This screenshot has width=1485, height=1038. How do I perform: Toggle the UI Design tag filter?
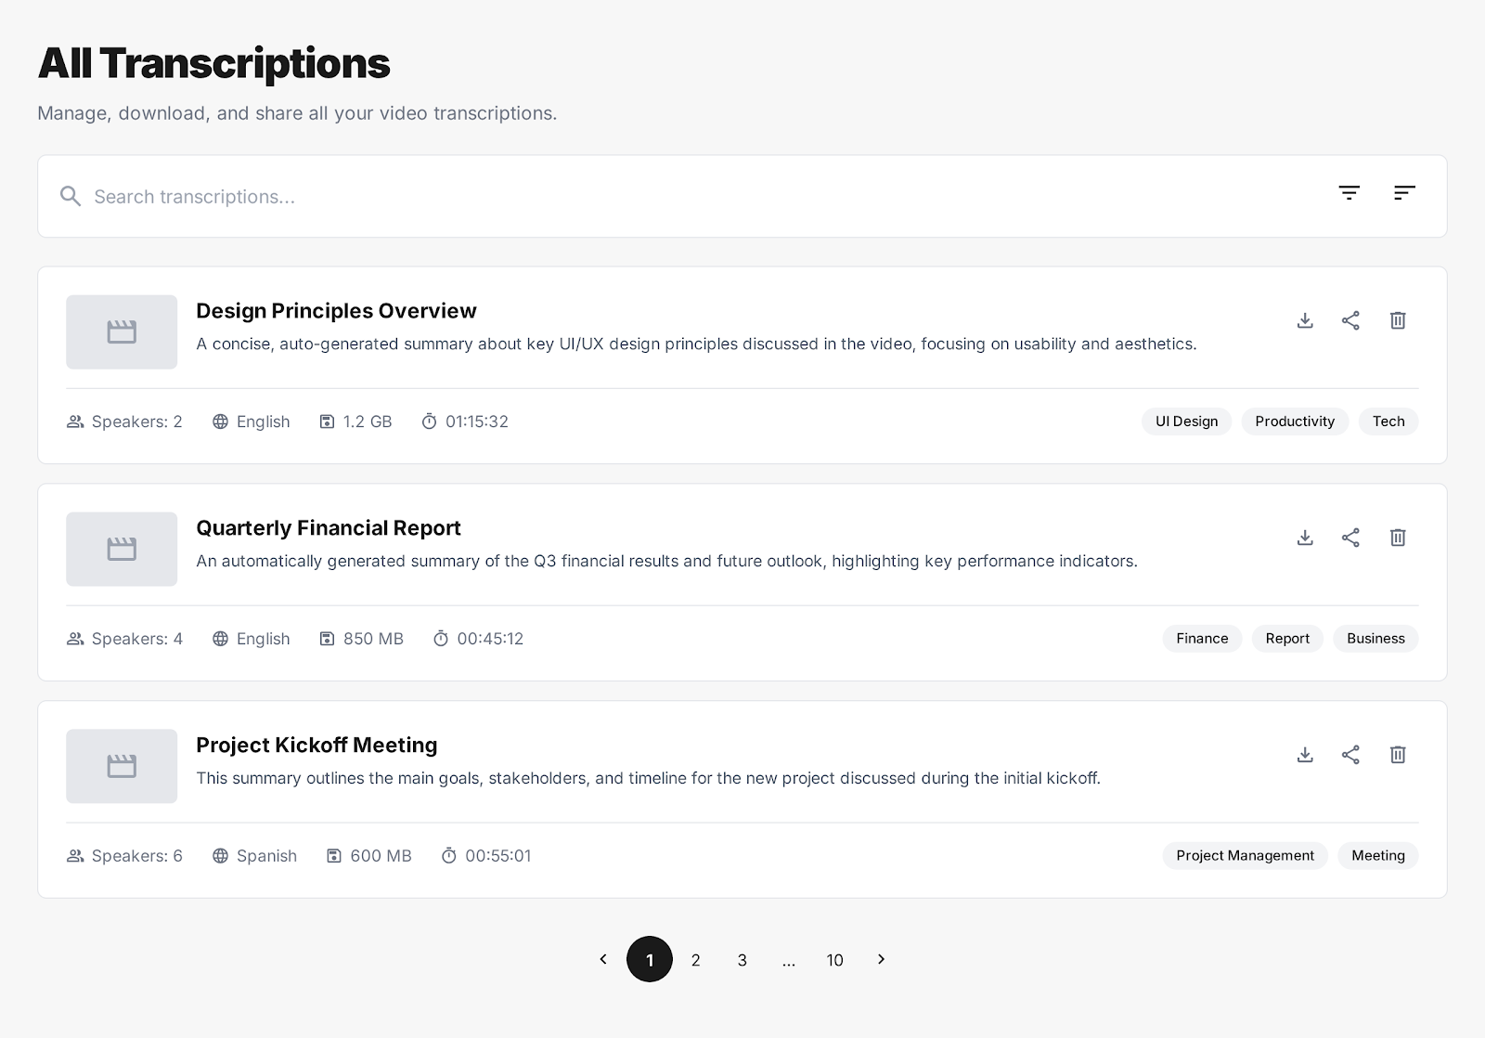[x=1186, y=421]
